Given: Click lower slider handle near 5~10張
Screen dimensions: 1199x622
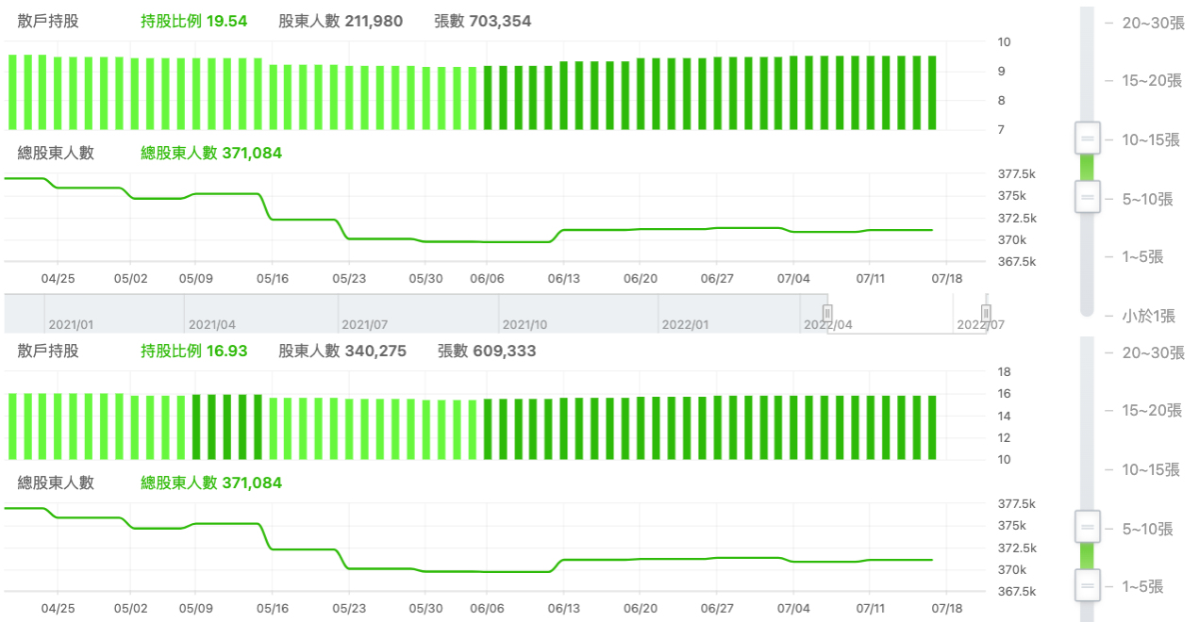Looking at the screenshot, I should click(1087, 527).
